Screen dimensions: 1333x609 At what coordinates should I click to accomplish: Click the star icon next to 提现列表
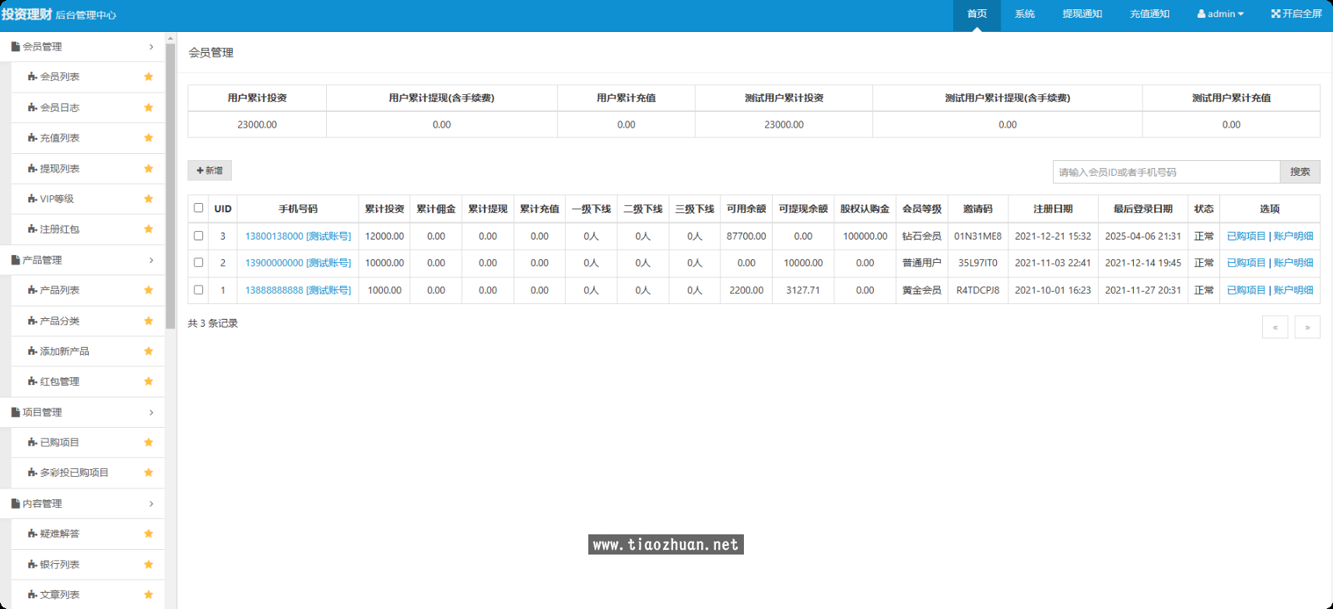click(x=149, y=168)
